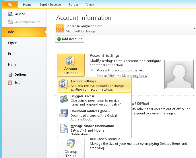The height and width of the screenshot is (158, 196).
Task: Click the Download Address Book icon
Action: click(x=64, y=114)
